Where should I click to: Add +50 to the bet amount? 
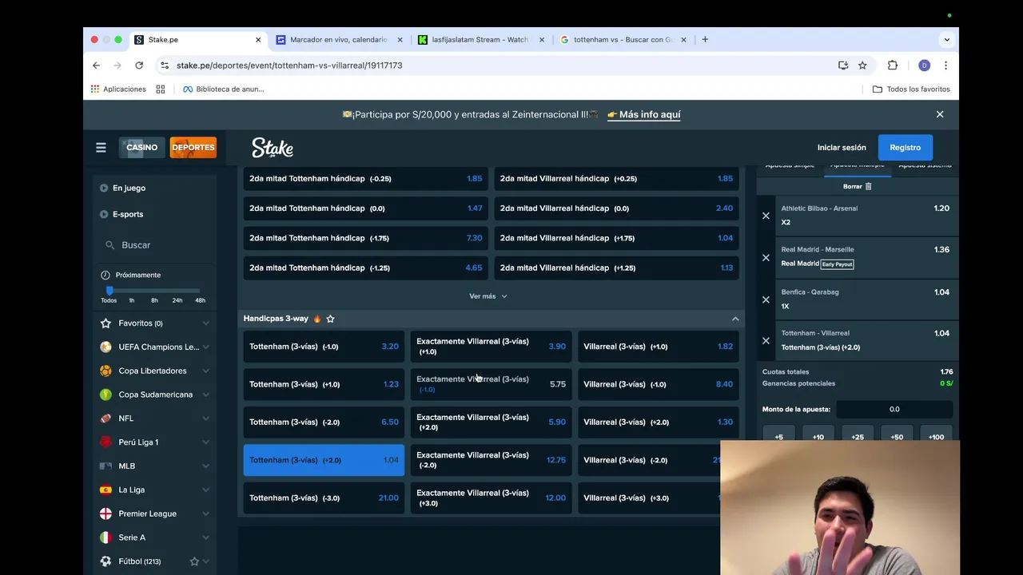[x=897, y=437]
